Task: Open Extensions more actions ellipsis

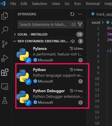Action: coord(80,14)
